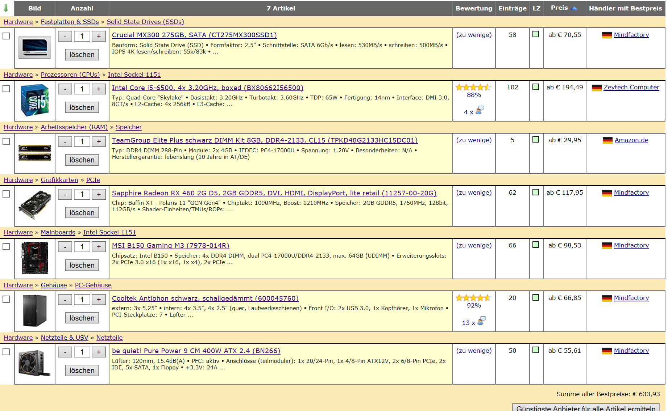Open the MSI B150 mainboard image
The width and height of the screenshot is (668, 411).
coord(35,258)
